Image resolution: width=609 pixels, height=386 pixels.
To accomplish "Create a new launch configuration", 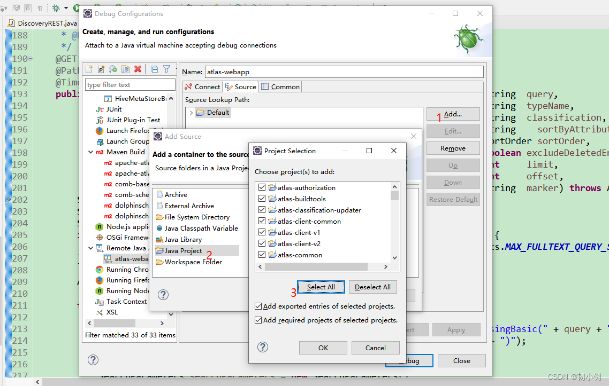I will tap(89, 69).
